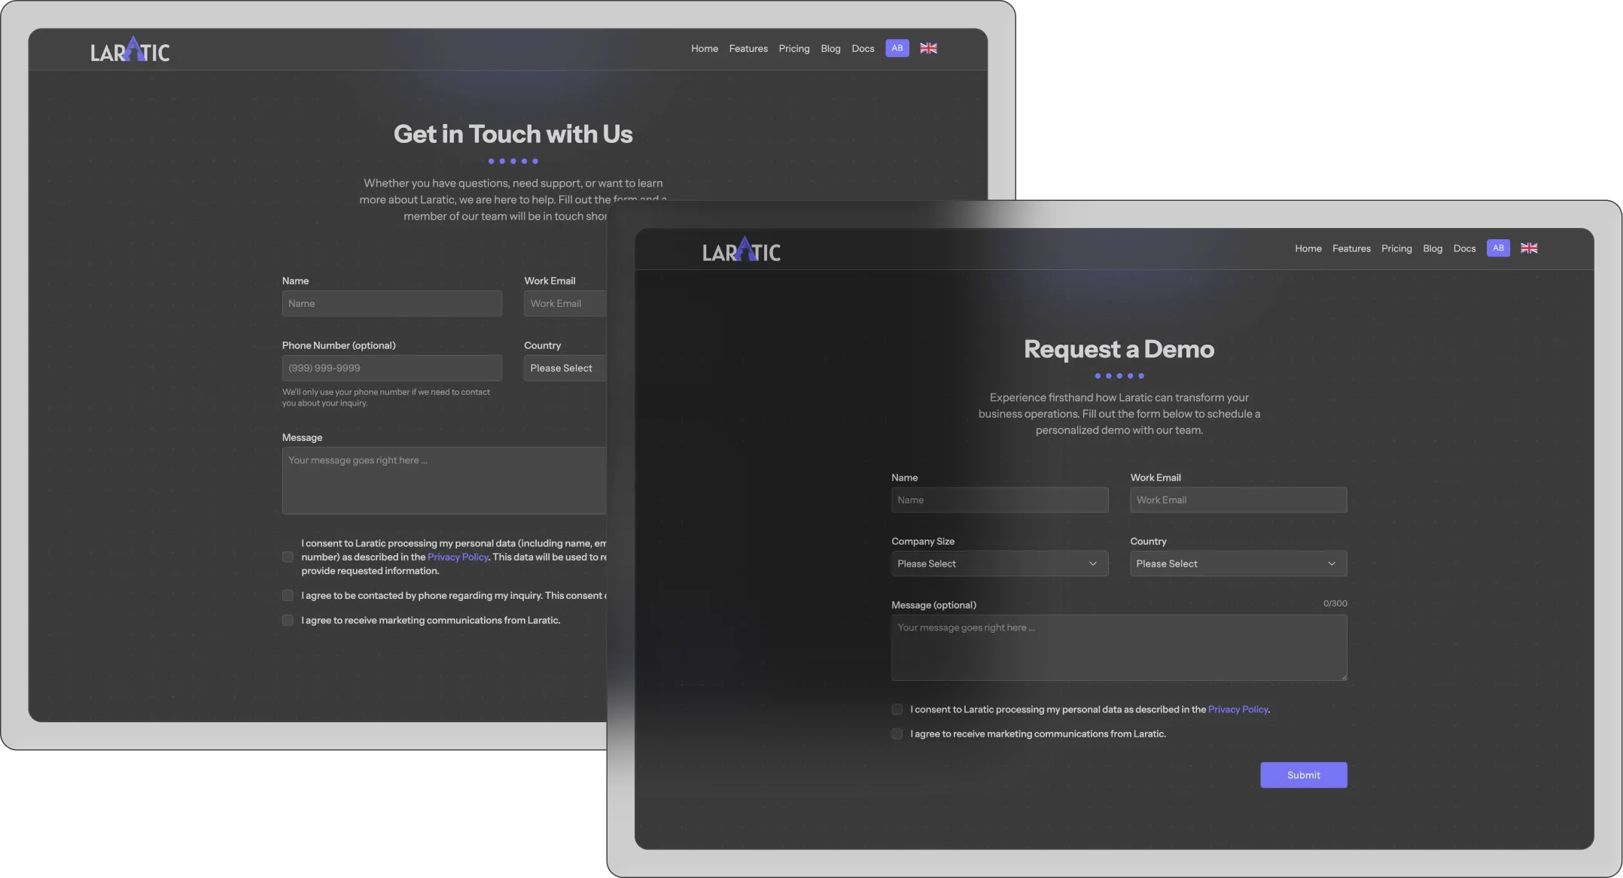Image resolution: width=1623 pixels, height=878 pixels.
Task: Click the UK flag on the contact page navbar
Action: pos(928,48)
